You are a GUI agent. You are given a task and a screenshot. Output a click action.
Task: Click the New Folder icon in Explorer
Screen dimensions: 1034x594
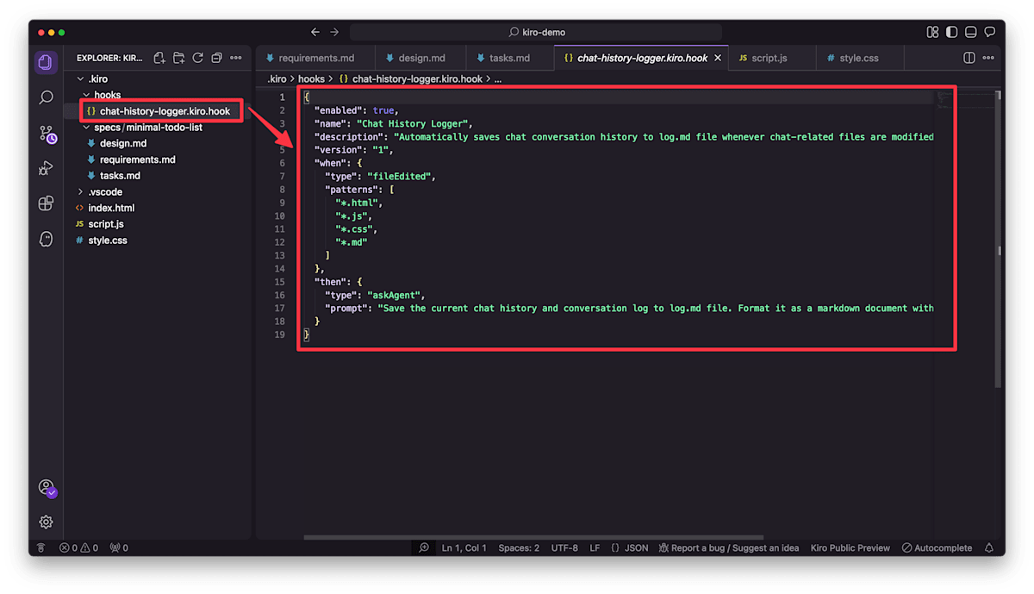point(178,58)
